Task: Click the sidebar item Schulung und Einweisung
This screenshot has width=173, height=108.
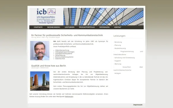Action: tap(124, 58)
